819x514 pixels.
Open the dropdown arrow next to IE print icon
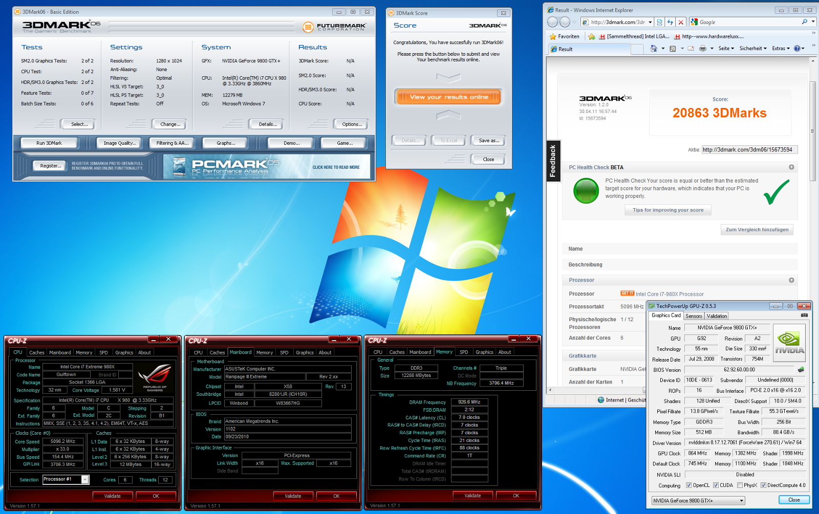pos(712,49)
